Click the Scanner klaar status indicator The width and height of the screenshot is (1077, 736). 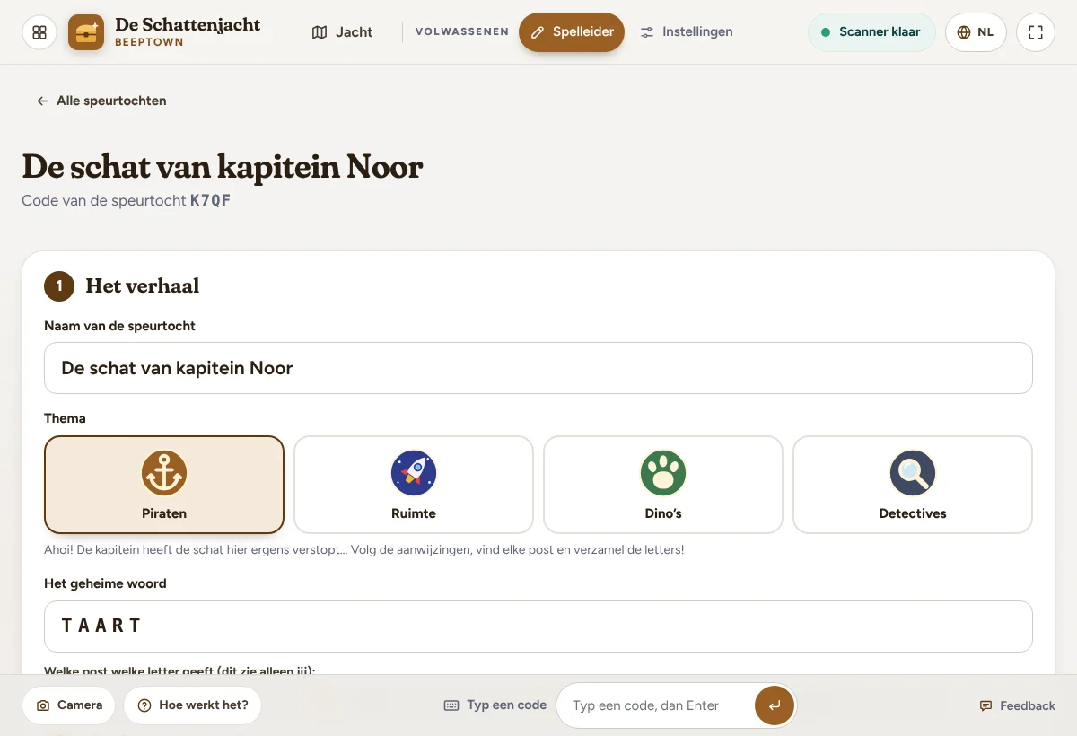tap(871, 32)
